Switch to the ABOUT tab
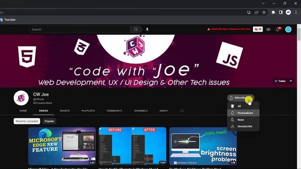 click(164, 111)
